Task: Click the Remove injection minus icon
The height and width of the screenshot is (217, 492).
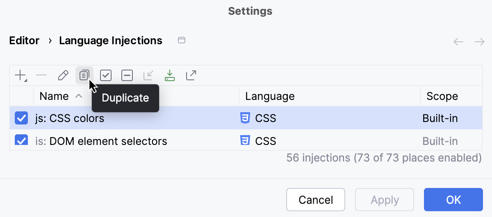Action: click(x=41, y=75)
